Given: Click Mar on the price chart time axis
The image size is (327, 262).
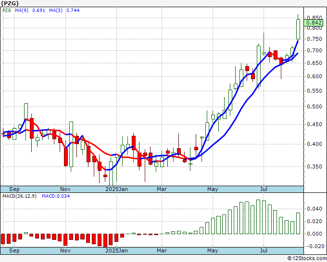Looking at the screenshot, I should 162,189.
